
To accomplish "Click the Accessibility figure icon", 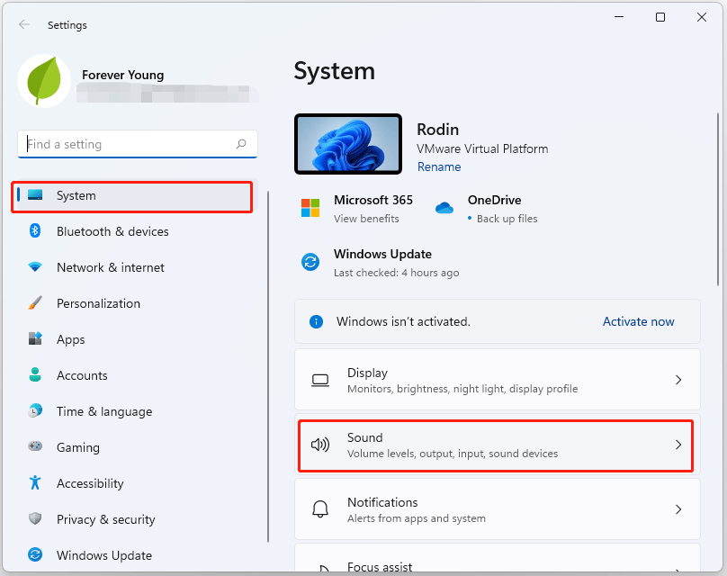I will click(x=35, y=483).
